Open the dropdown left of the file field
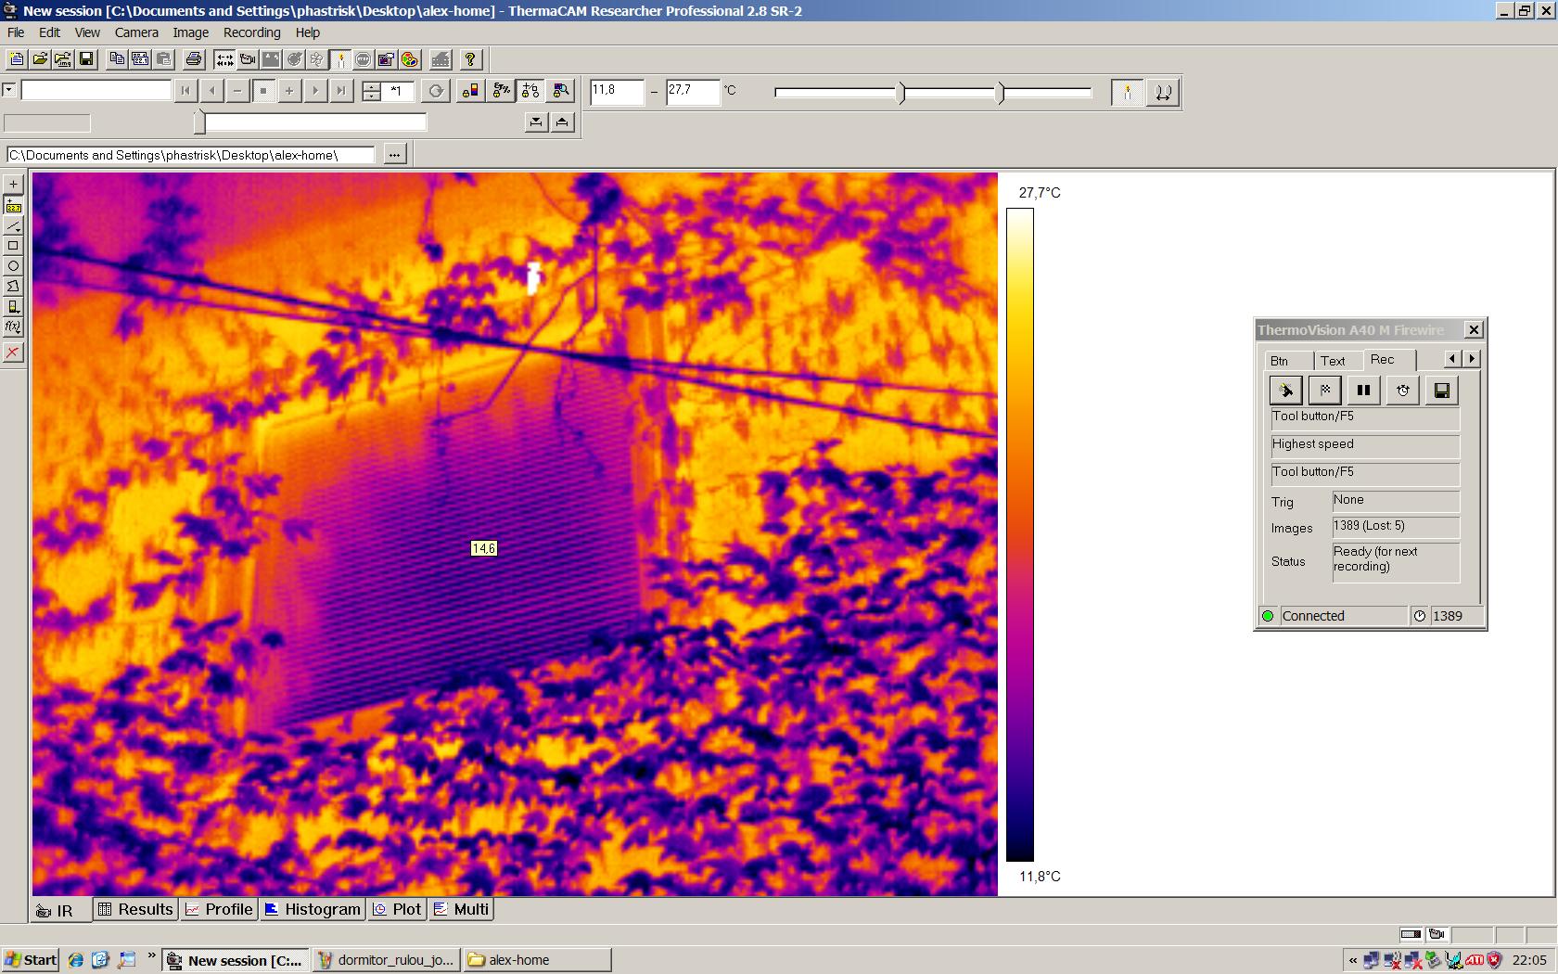This screenshot has width=1558, height=974. [x=9, y=90]
